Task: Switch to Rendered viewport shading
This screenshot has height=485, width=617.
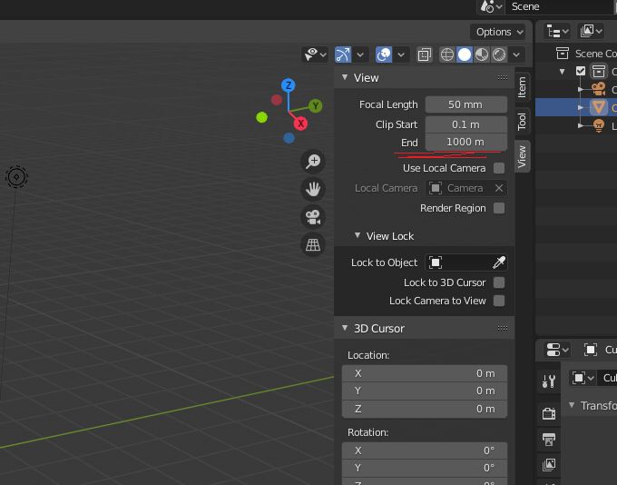Action: click(x=499, y=54)
